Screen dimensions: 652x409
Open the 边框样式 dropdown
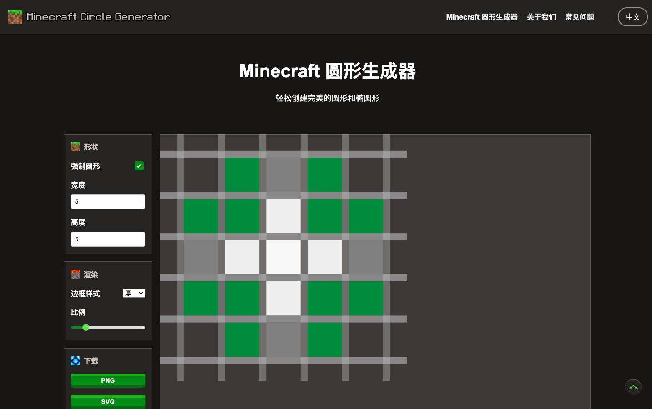134,294
